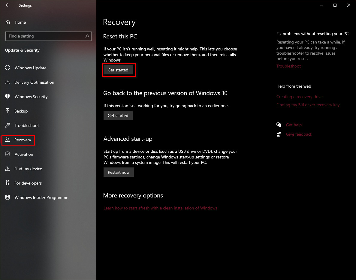The height and width of the screenshot is (280, 356).
Task: Select Update & Security section header
Action: point(23,50)
